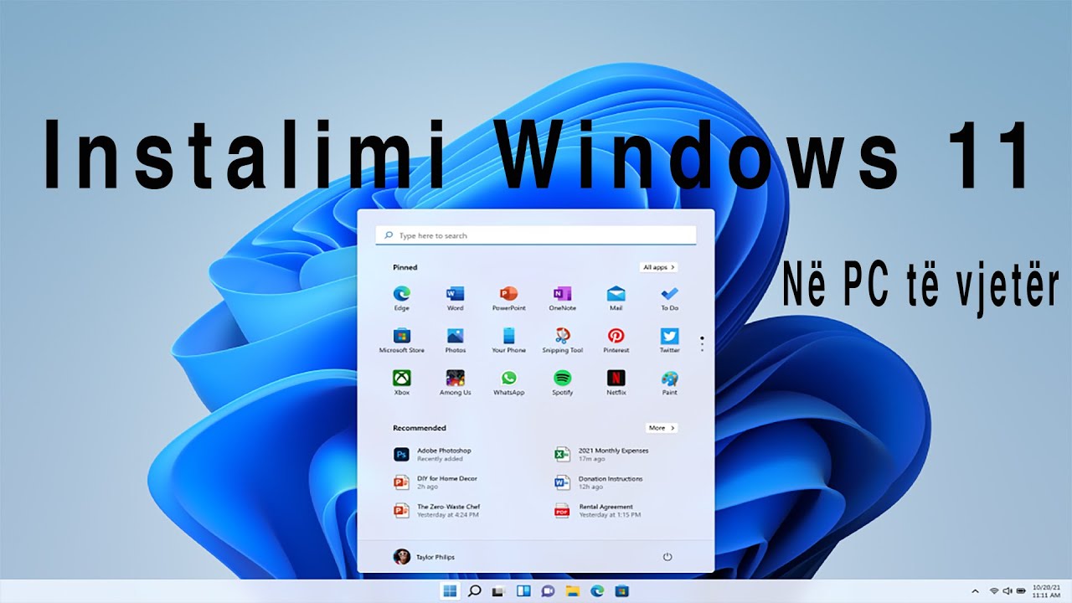Click the Type here to search box
Viewport: 1072px width, 603px height.
click(535, 235)
